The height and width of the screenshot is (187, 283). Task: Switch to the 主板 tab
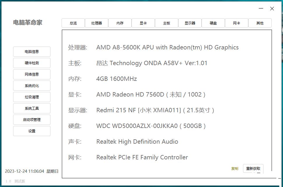click(x=167, y=23)
